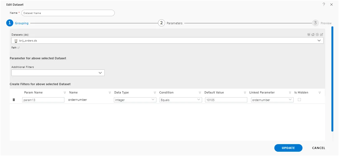Screen dimensions: 339x156
Task: Click the edit pencil icon above Datasets
Action: tap(322, 35)
